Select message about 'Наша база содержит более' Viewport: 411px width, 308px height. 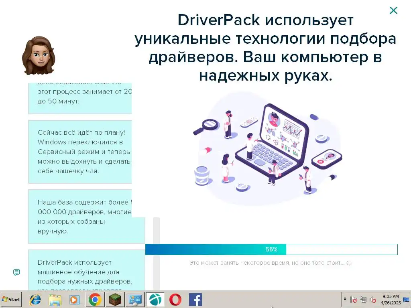87,217
